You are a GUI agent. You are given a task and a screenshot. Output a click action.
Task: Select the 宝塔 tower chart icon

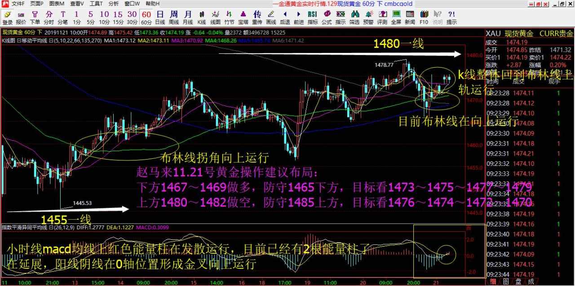[x=243, y=17]
